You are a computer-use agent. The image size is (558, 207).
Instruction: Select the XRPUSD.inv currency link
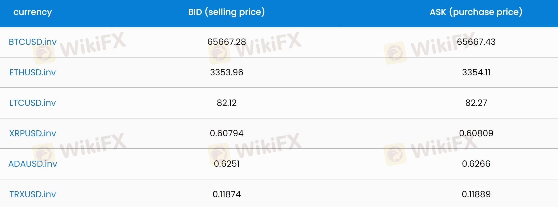(33, 133)
